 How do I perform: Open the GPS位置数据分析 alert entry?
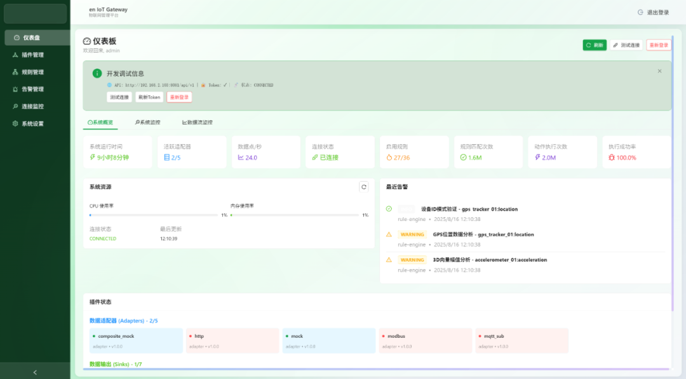coord(525,239)
